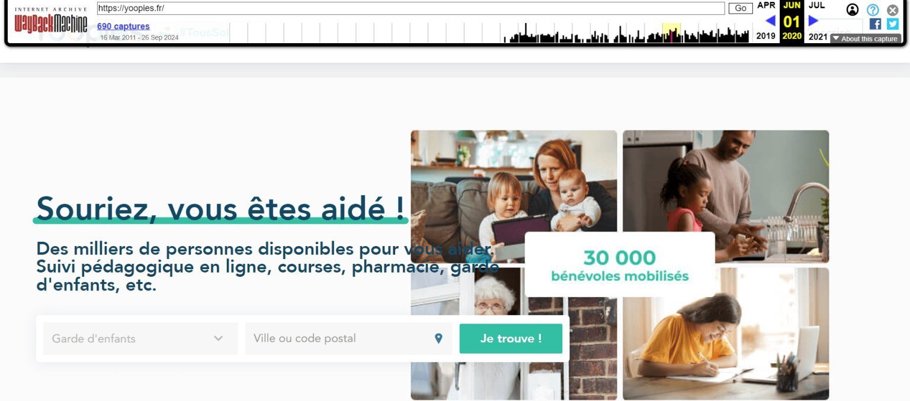This screenshot has width=910, height=401.
Task: Click the Go button next to the URL
Action: 741,8
